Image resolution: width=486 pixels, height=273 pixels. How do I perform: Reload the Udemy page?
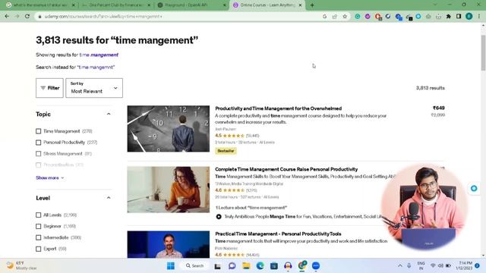click(x=27, y=17)
